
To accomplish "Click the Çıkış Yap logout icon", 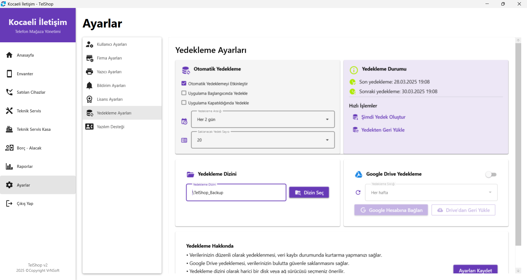I will 9,203.
